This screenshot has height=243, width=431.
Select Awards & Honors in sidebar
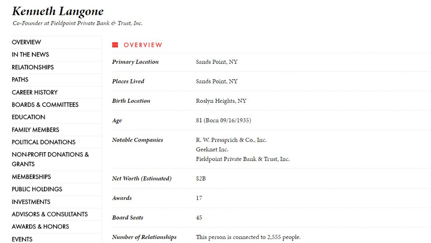(x=40, y=227)
